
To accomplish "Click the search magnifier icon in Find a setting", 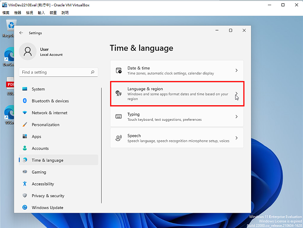I will [x=92, y=72].
